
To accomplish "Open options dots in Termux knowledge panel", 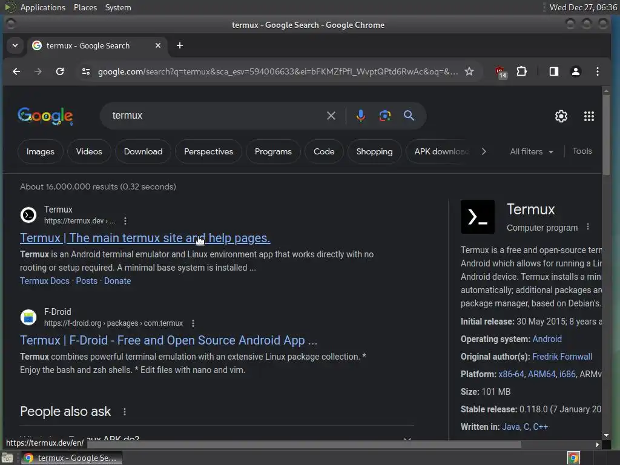I will click(x=588, y=227).
